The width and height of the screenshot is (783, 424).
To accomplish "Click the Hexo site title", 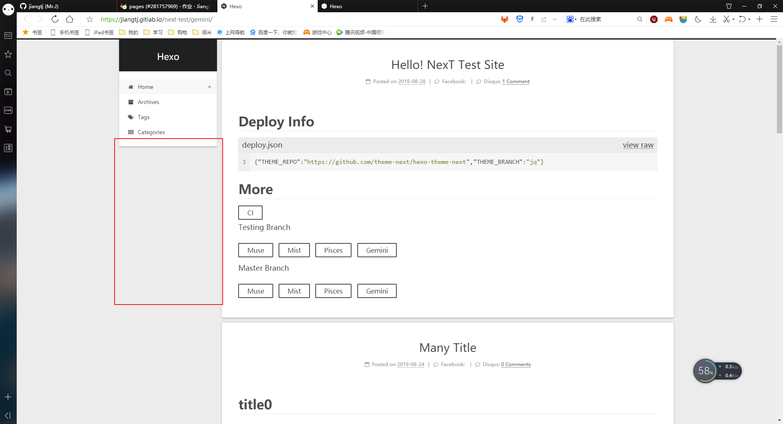I will (x=168, y=57).
